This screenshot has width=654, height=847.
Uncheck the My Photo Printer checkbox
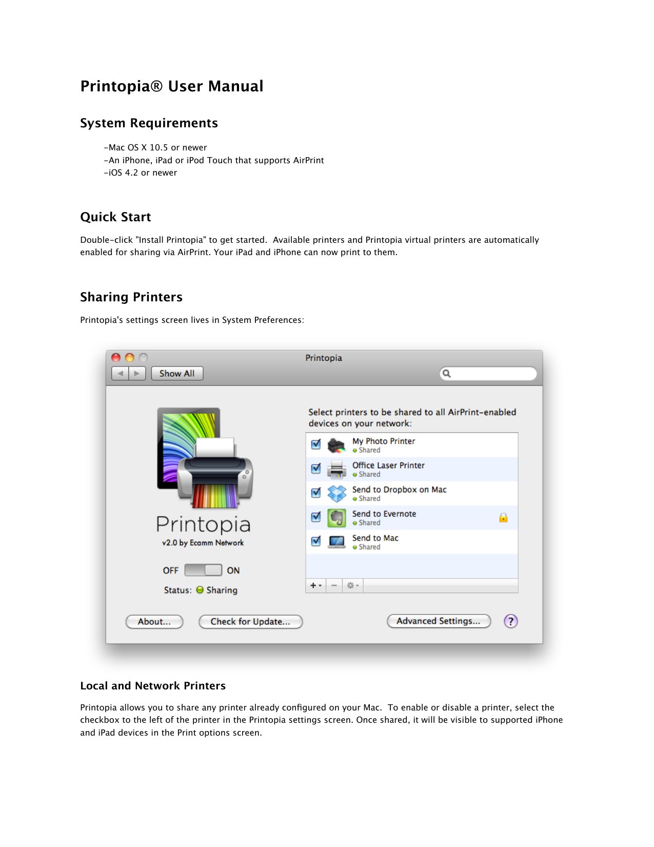(x=316, y=444)
